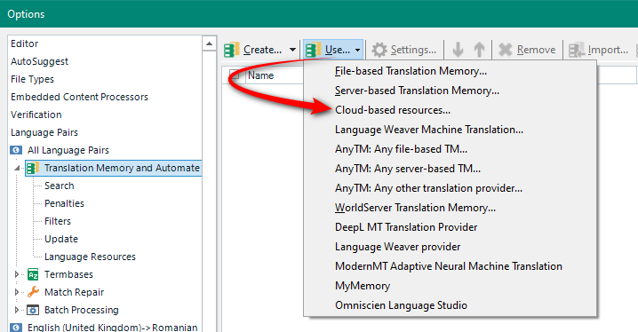
Task: Click the Remove label
Action: pos(537,50)
